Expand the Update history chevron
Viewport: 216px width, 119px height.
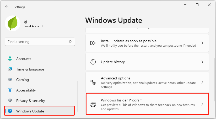(202, 62)
